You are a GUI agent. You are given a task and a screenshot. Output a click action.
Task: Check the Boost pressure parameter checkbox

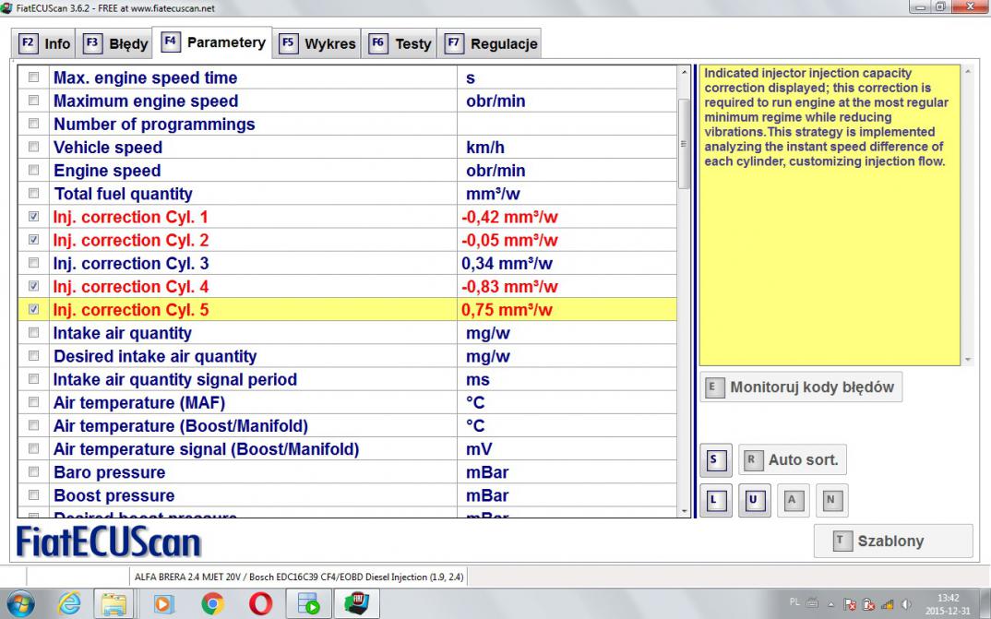(34, 495)
